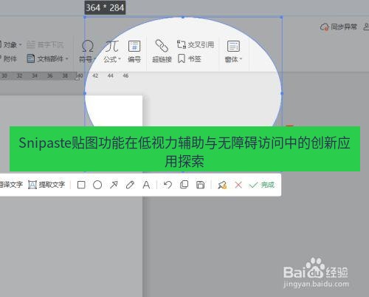Click the top-left corner selection handle
This screenshot has height=297, width=369.
pyautogui.click(x=85, y=17)
